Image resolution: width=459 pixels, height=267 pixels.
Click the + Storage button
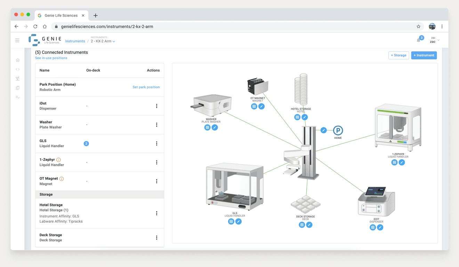pos(398,55)
